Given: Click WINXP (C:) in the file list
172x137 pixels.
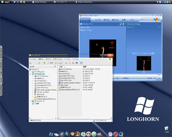Looking at the screenshot, I should 63,72.
